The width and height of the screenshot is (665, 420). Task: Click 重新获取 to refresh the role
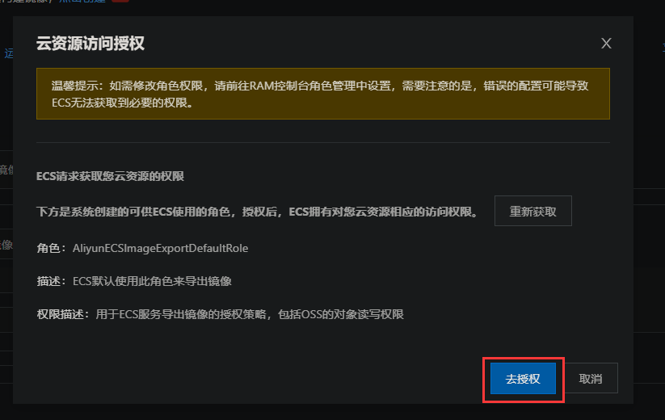(x=532, y=211)
